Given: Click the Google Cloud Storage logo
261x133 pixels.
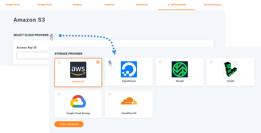Looking at the screenshot, I should click(78, 101).
